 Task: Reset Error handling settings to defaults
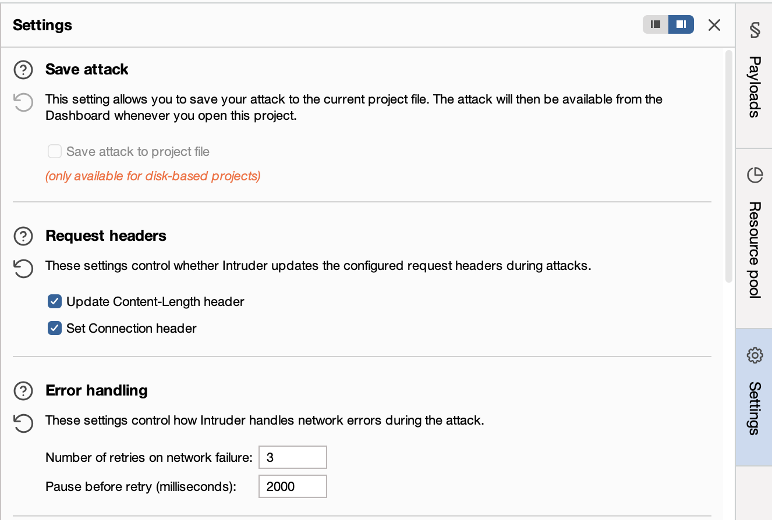23,423
